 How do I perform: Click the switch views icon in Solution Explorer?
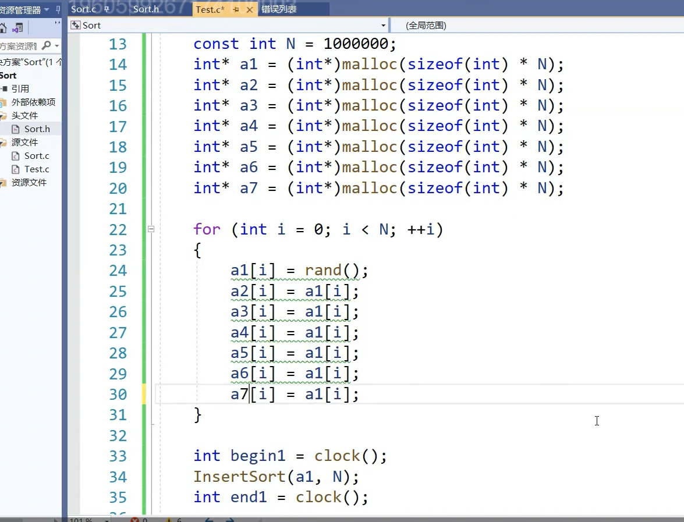click(x=17, y=29)
